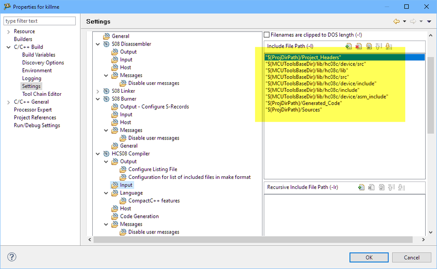Select the "${ProjDirPath}/Generated_Code" include path
Image resolution: width=437 pixels, height=269 pixels.
point(304,103)
